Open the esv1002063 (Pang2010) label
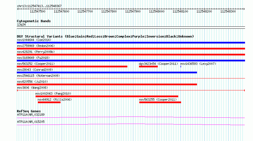 53,94
